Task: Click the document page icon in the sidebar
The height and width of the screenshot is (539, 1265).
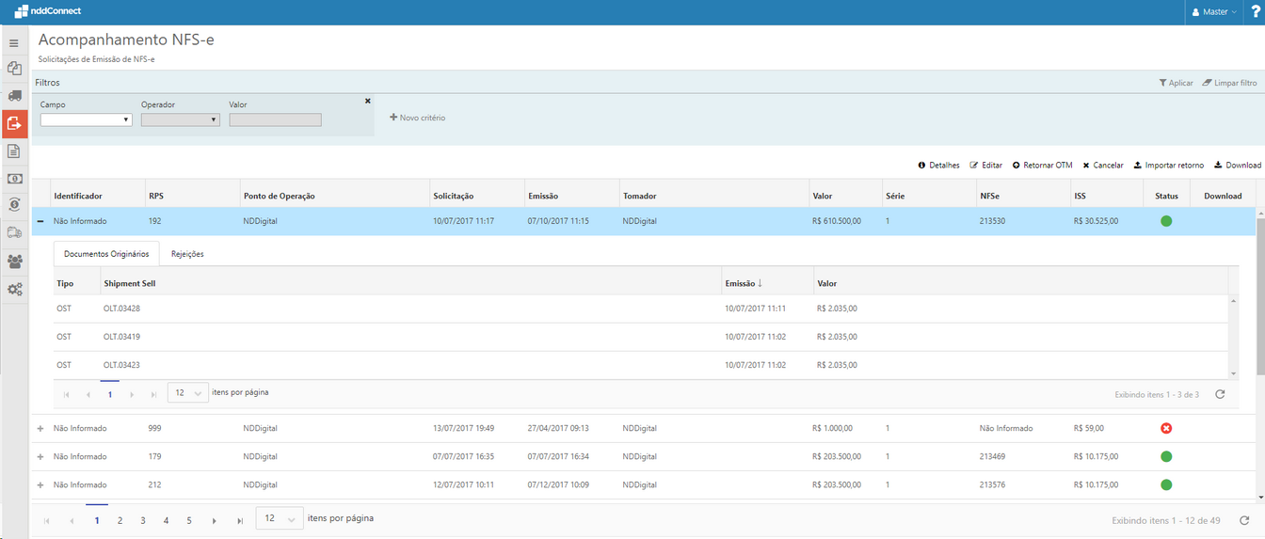Action: [x=14, y=151]
